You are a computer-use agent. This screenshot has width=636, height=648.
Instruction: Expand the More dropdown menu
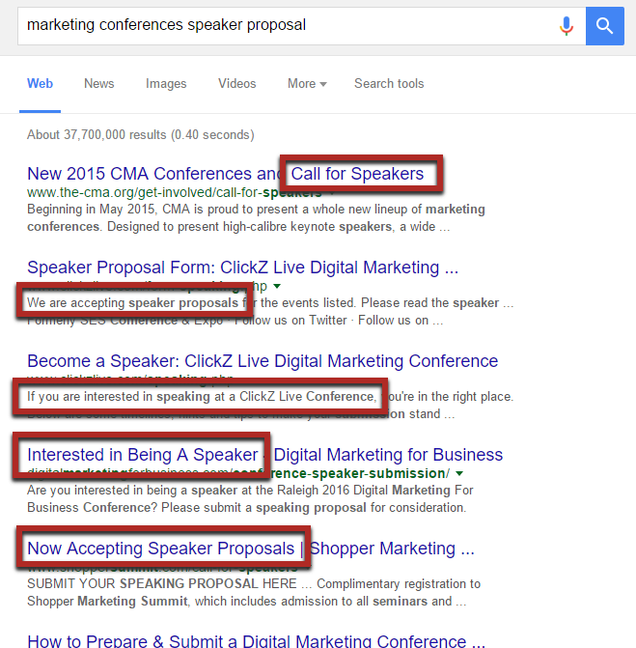coord(307,83)
